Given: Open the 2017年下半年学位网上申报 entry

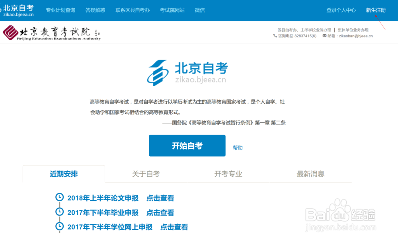Looking at the screenshot, I should [x=110, y=227].
